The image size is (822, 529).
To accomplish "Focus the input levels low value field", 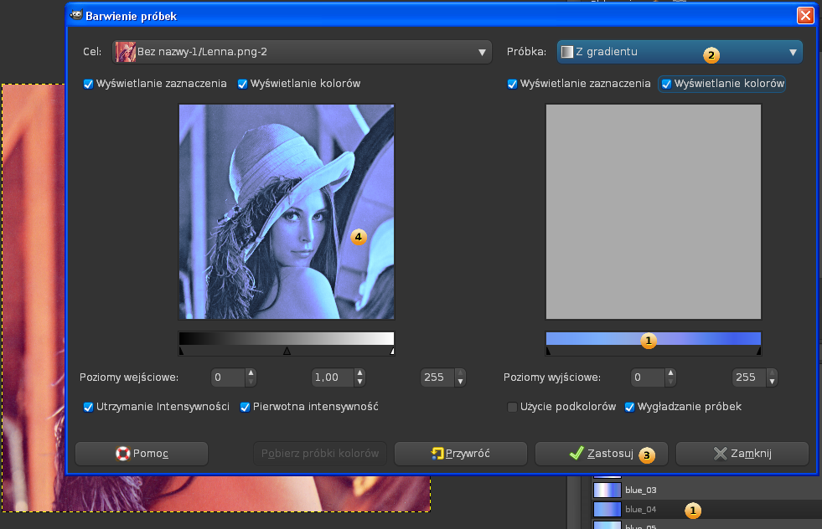I will tap(228, 377).
